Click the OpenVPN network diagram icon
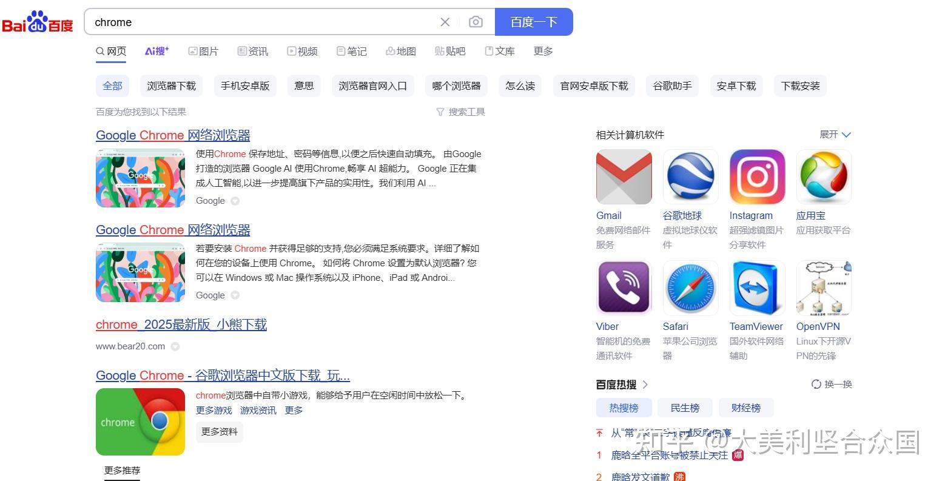 [x=824, y=288]
